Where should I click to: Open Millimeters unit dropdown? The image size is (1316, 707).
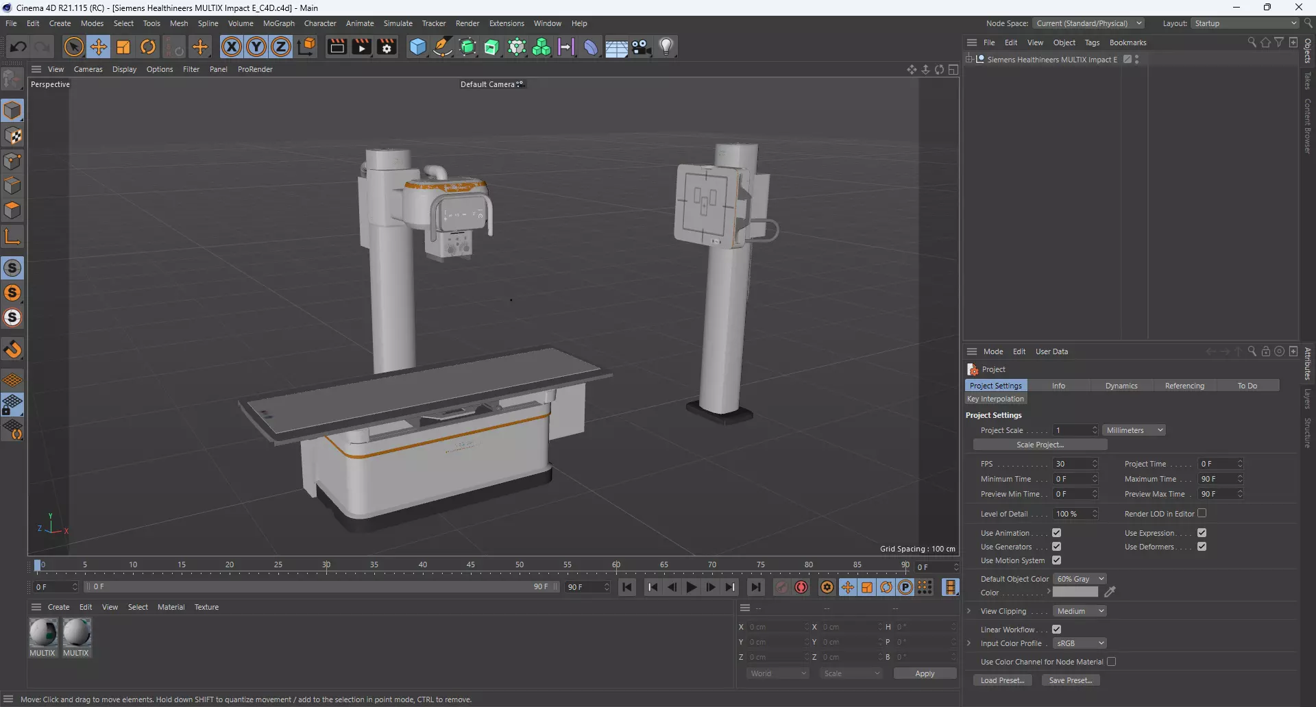tap(1134, 430)
